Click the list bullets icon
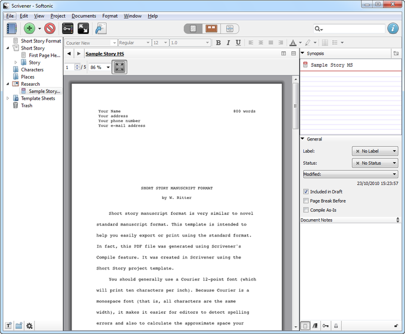405x334 pixels. tap(335, 43)
